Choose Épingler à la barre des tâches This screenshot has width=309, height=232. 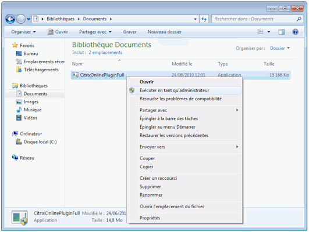(x=184, y=118)
